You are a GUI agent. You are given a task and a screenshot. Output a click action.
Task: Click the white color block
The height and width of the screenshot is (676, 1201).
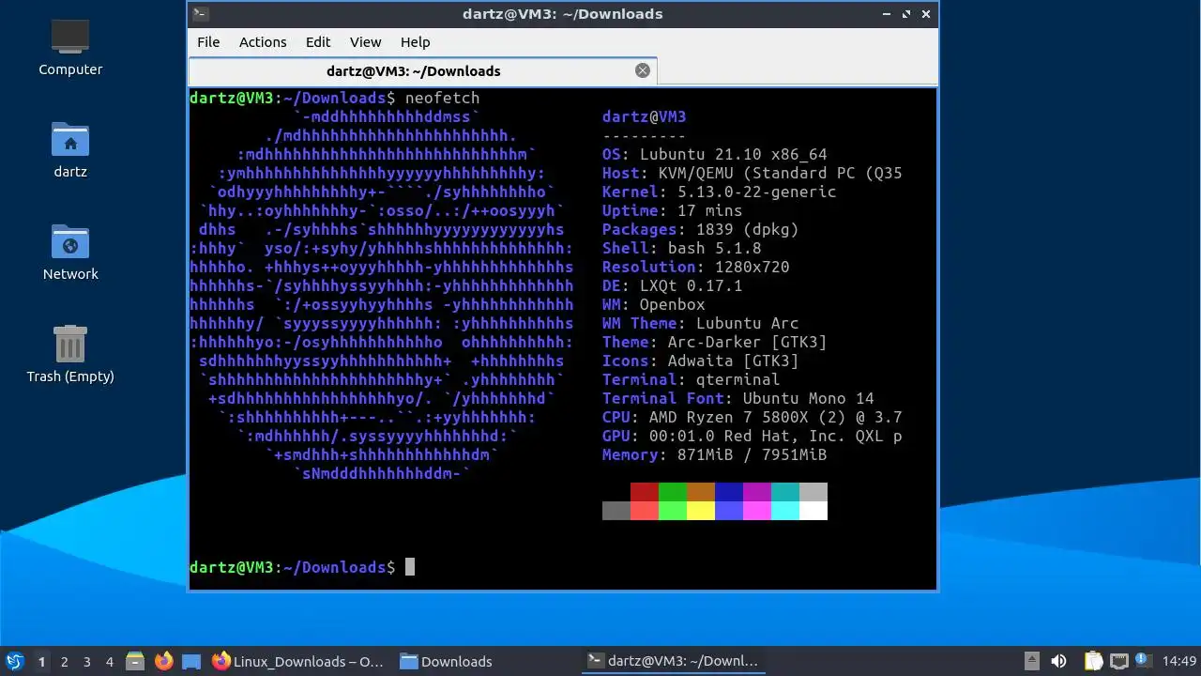click(813, 511)
